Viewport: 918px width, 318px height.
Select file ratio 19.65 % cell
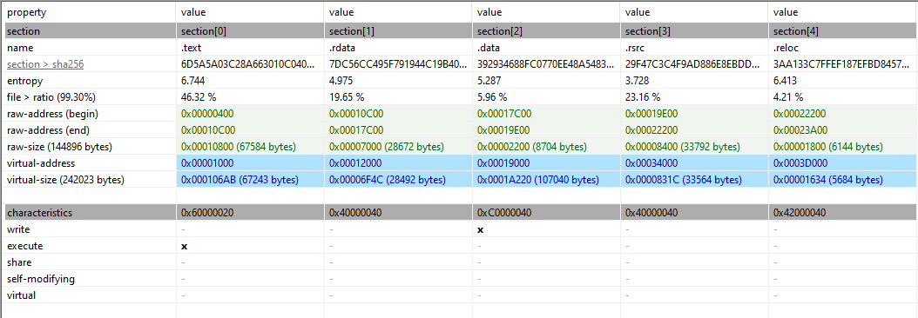[x=398, y=97]
